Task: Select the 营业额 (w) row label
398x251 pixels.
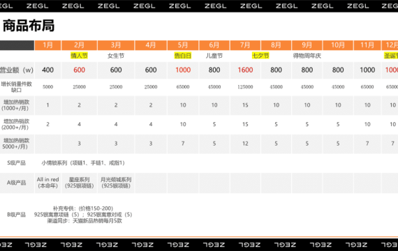Action: tap(17, 70)
